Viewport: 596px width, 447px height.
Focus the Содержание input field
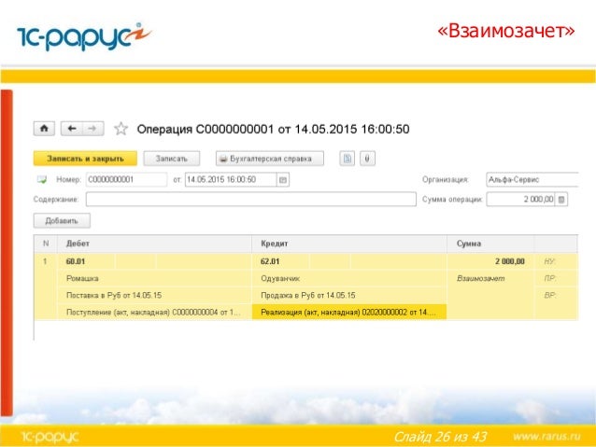pyautogui.click(x=251, y=199)
